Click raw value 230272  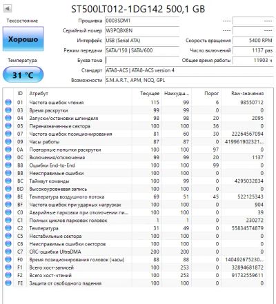255,221
